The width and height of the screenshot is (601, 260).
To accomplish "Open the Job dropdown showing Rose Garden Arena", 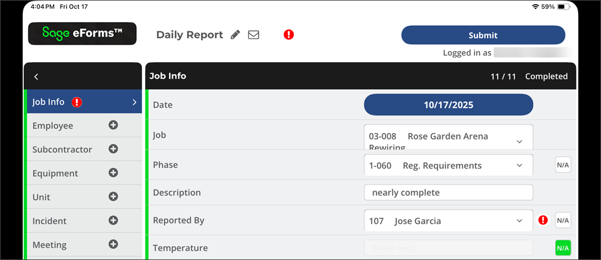I will [x=448, y=137].
